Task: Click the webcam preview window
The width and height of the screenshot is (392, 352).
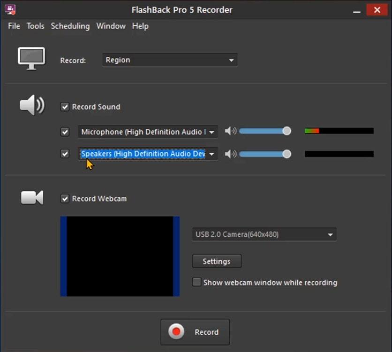Action: coord(120,256)
